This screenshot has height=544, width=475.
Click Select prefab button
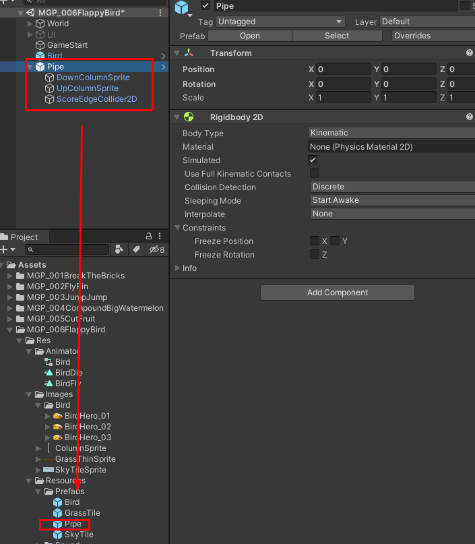point(337,36)
